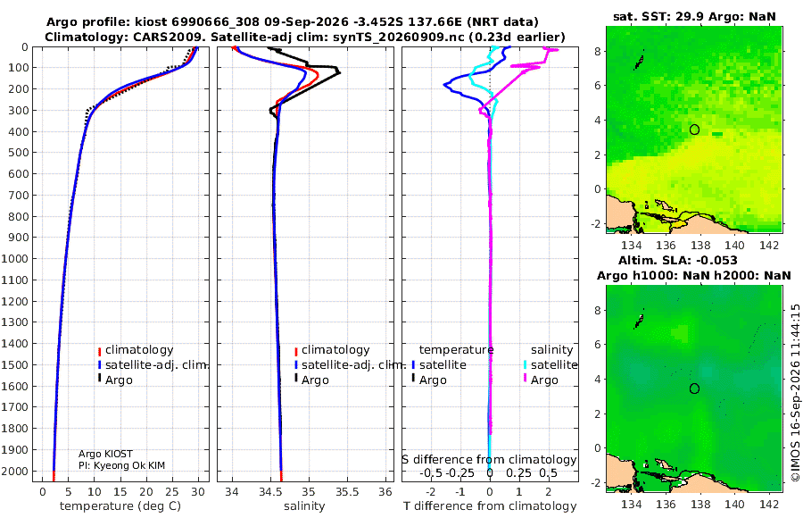Click the 'sat. SST: 29.9 Argo: NaN' heading

coord(694,17)
